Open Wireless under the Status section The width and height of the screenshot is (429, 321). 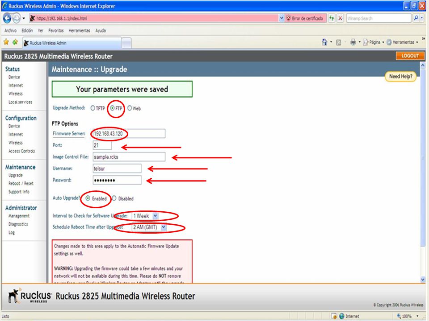(16, 94)
